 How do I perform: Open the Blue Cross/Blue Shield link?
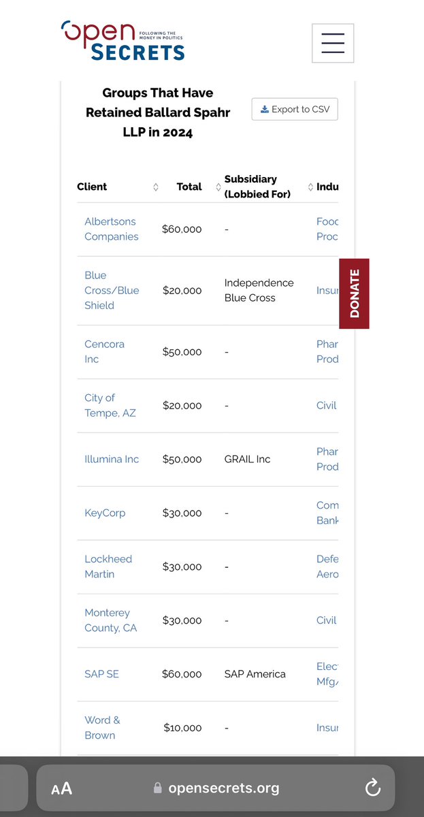(x=112, y=290)
